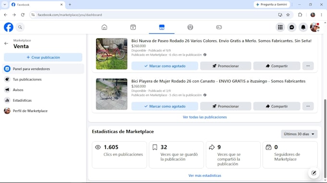Click the Bici Playera de Mujer listing title

(x=218, y=81)
